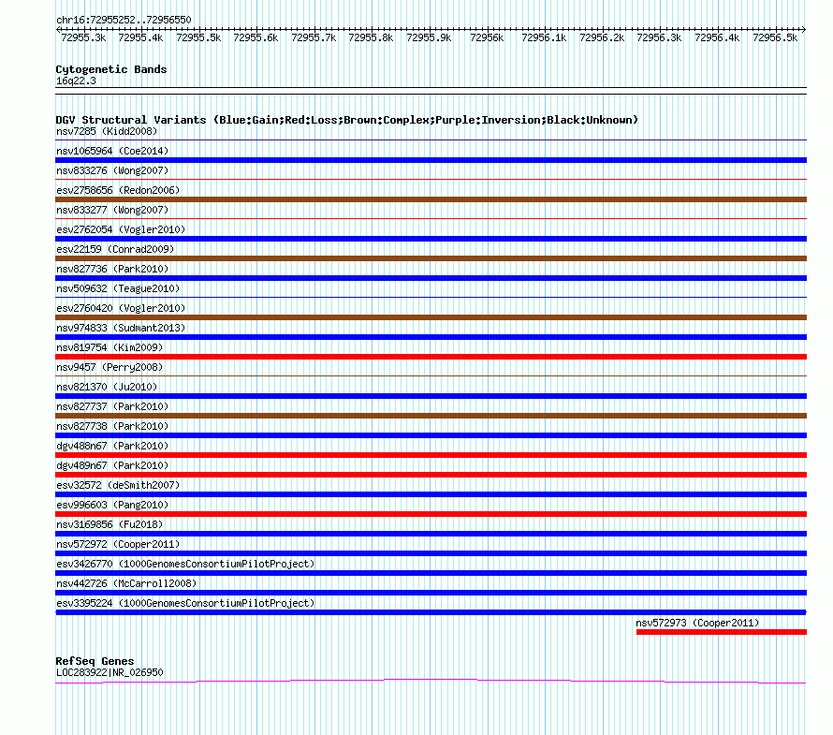Screen dimensions: 833x735
Task: Click the blue bar under nsv442726
Action: (x=431, y=593)
